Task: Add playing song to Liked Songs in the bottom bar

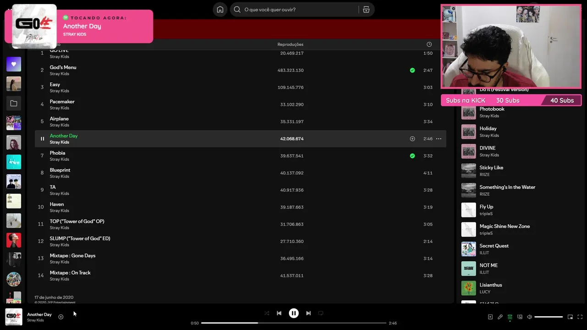Action: (x=61, y=317)
